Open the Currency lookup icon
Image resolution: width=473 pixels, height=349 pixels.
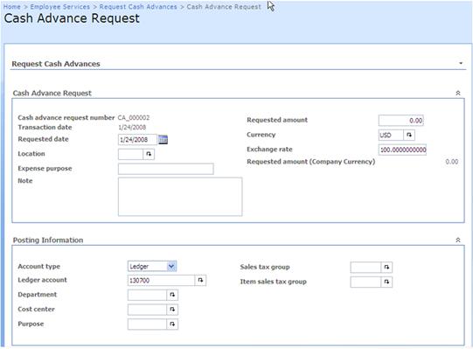[x=409, y=135]
